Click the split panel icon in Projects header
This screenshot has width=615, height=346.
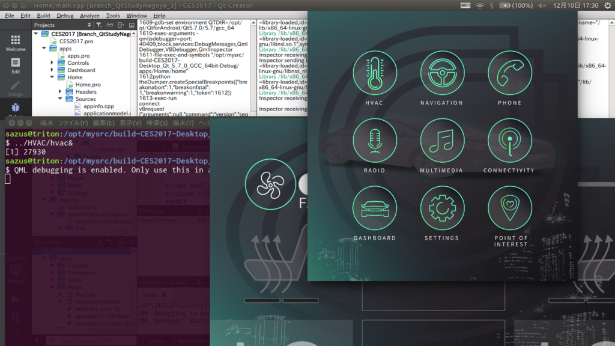click(121, 25)
